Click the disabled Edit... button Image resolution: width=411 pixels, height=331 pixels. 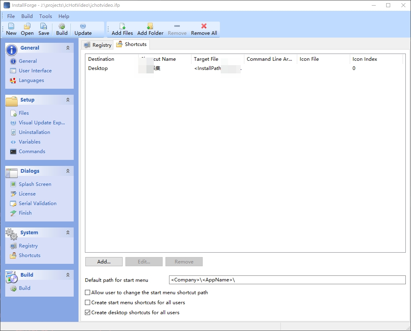144,262
